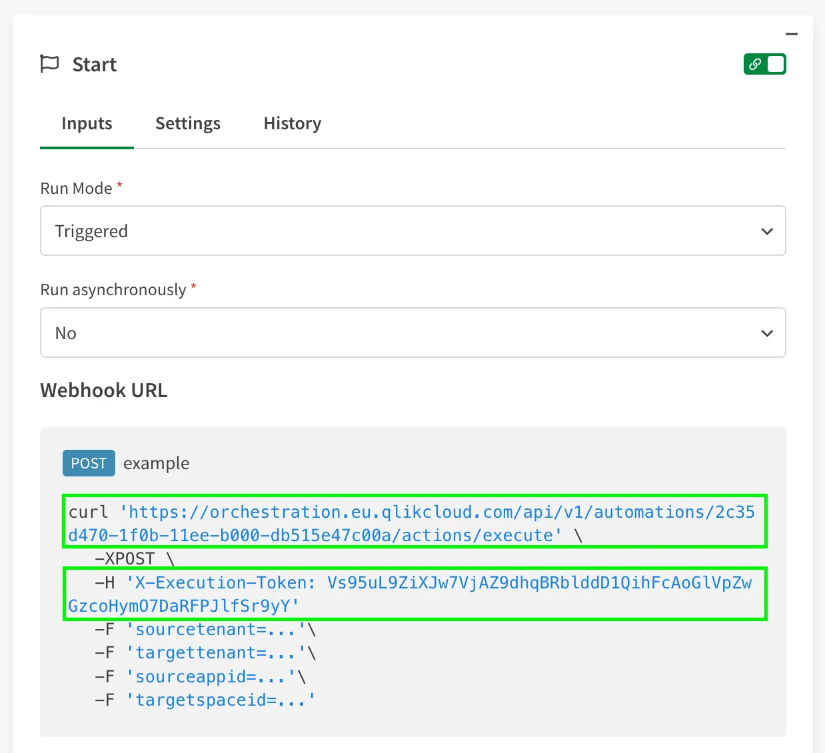Image resolution: width=825 pixels, height=753 pixels.
Task: Select the Inputs tab
Action: pyautogui.click(x=87, y=123)
